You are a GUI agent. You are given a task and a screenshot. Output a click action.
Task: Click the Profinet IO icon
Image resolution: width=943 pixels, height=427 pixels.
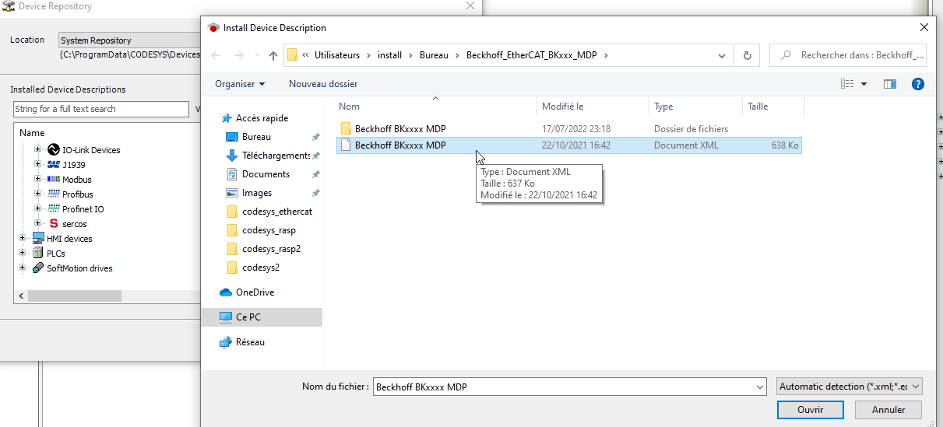pyautogui.click(x=54, y=208)
